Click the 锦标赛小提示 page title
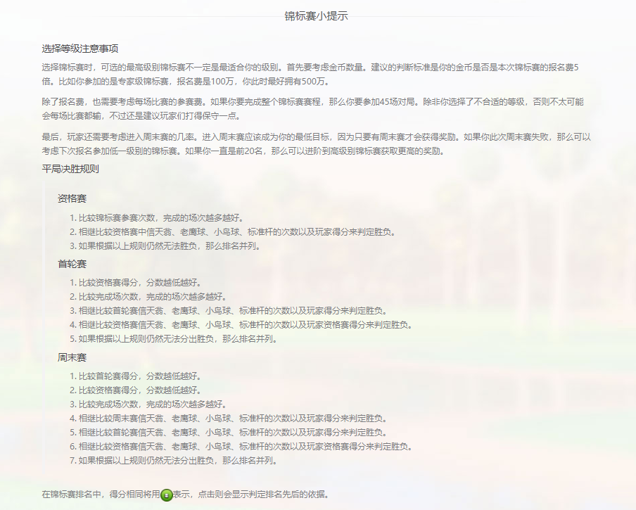The image size is (636, 510). (317, 15)
